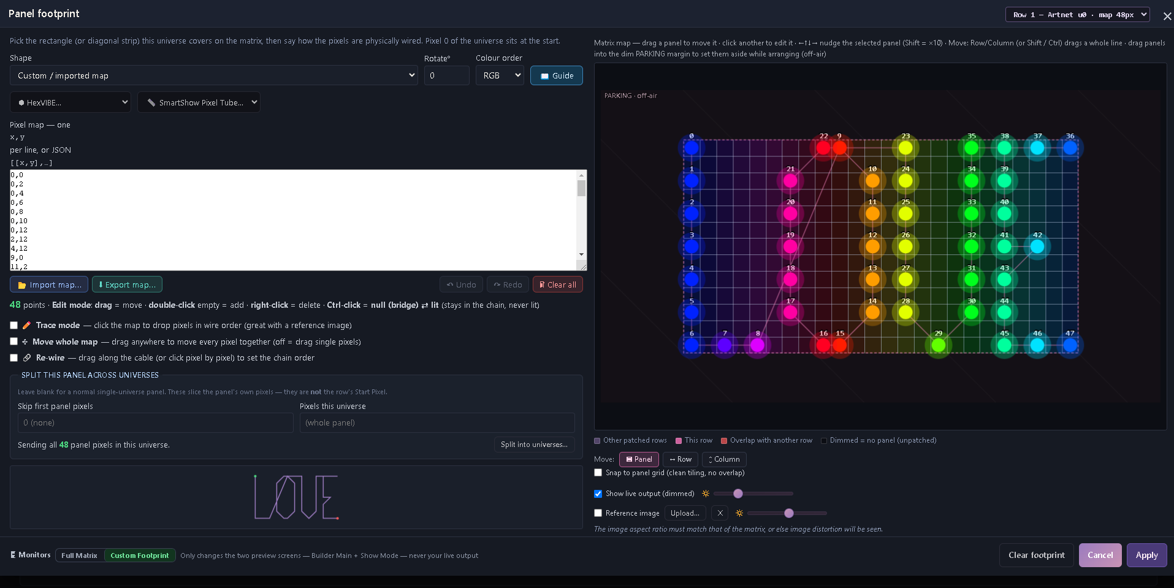Click Clear footprint button
The height and width of the screenshot is (588, 1174).
(x=1036, y=555)
